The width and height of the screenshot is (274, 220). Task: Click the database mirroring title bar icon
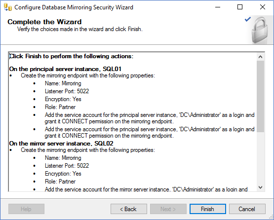click(8, 7)
